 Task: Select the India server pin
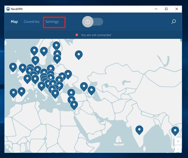click(x=139, y=130)
